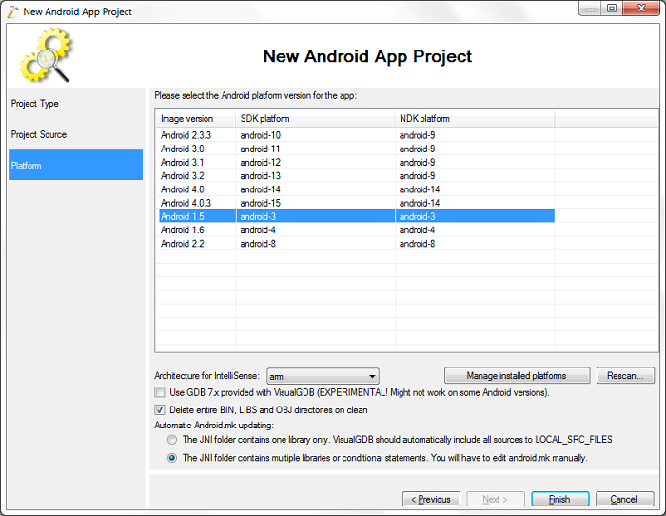The width and height of the screenshot is (666, 516).
Task: Click the Rescan... button
Action: click(x=625, y=376)
